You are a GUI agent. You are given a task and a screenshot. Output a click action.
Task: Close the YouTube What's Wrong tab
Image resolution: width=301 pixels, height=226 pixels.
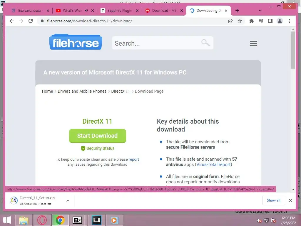(x=93, y=11)
